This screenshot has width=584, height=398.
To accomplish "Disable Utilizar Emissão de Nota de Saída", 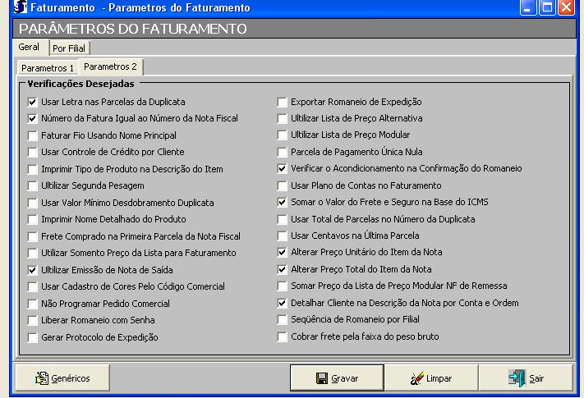I will pyautogui.click(x=33, y=270).
